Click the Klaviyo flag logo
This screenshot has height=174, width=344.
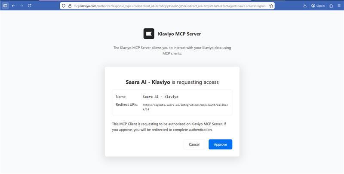[x=149, y=34]
